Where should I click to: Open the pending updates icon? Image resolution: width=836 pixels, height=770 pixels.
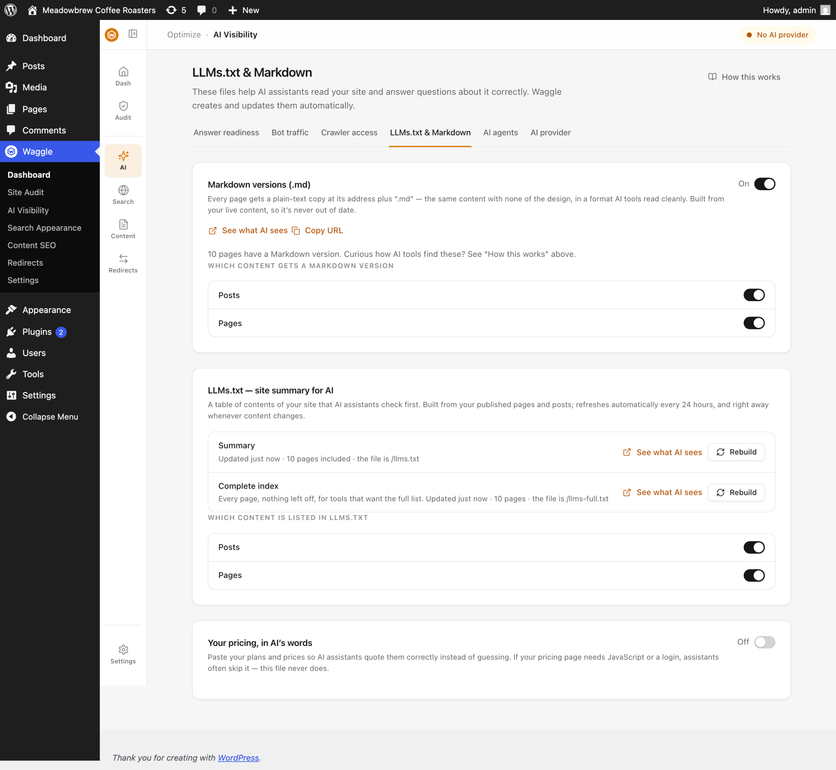176,10
